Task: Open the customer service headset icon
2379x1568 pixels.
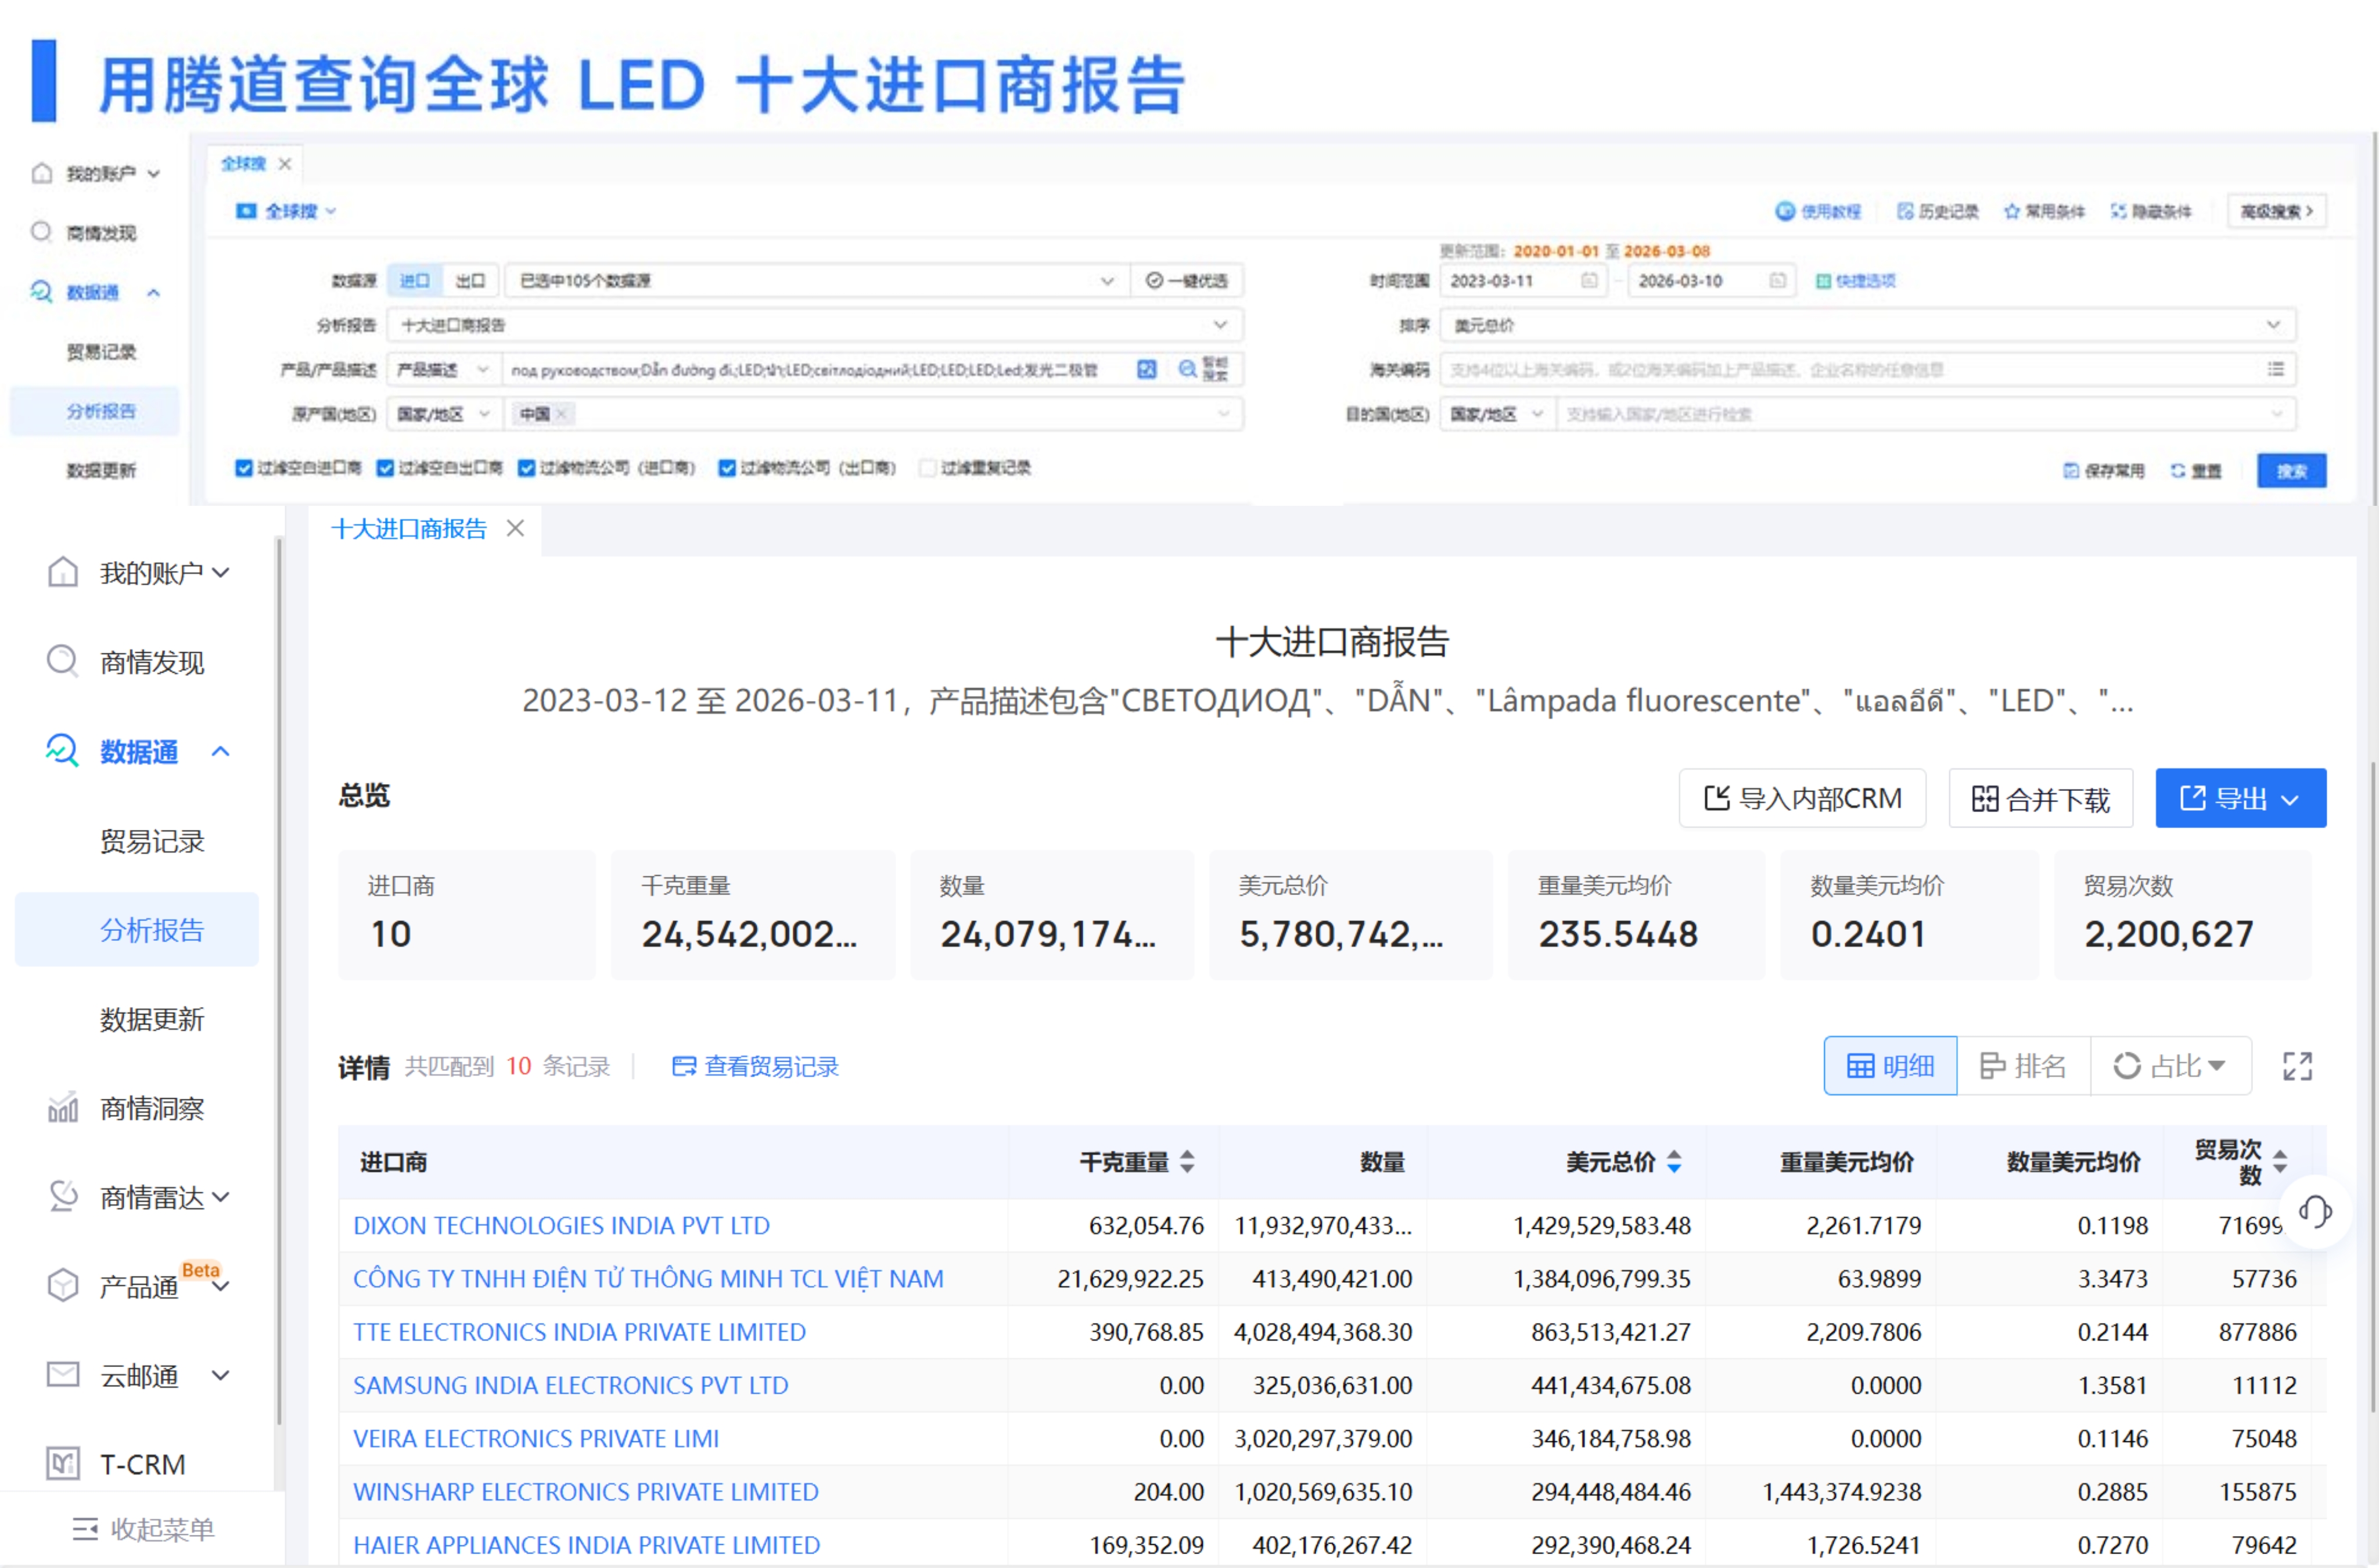Action: (2315, 1212)
